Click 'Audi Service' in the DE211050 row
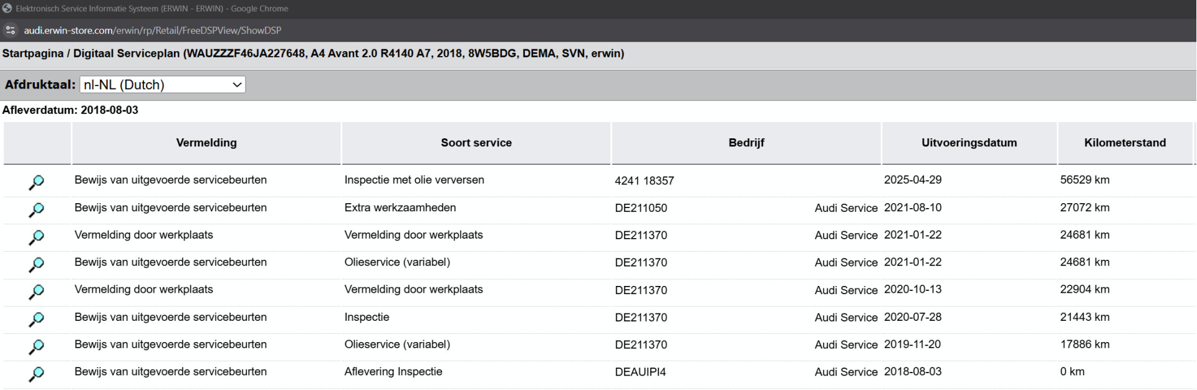This screenshot has height=390, width=1197. click(846, 208)
